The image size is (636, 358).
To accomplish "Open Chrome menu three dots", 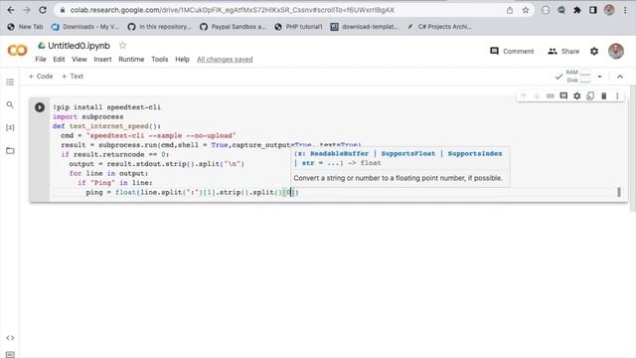I will coord(625,10).
